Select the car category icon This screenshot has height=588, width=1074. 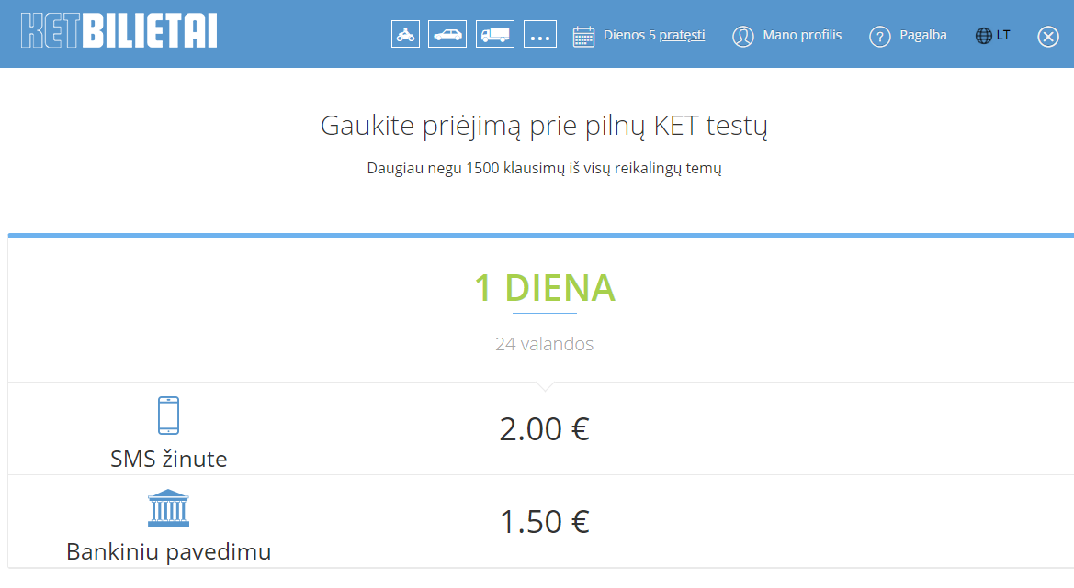tap(447, 35)
